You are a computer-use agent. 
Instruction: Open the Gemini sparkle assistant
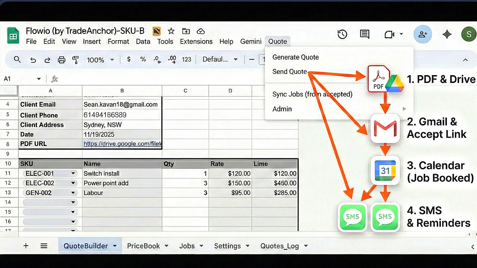tap(447, 35)
